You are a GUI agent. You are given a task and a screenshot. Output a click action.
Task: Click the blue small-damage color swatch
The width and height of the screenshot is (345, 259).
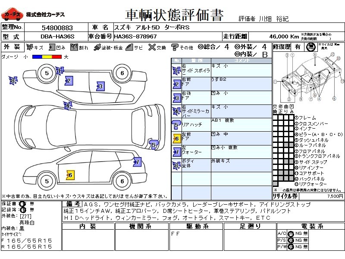tap(37, 57)
